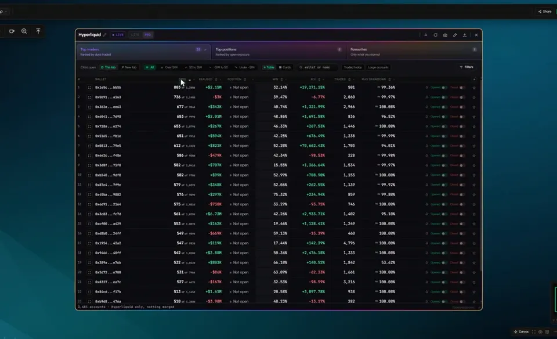Click Large accounts filter chip
This screenshot has height=339, width=557.
tap(378, 67)
